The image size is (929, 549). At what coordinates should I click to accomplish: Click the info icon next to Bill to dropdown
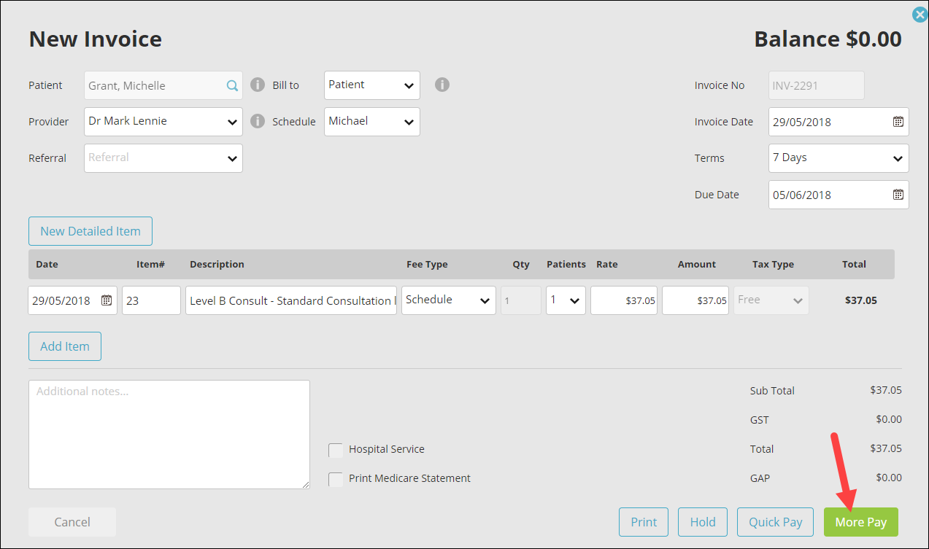coord(442,85)
